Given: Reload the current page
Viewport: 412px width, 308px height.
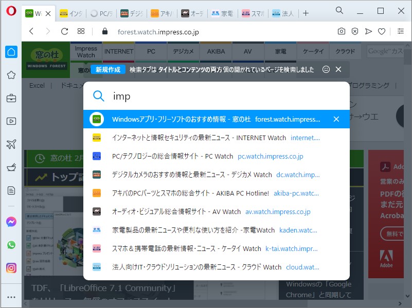Looking at the screenshot, I should point(64,31).
